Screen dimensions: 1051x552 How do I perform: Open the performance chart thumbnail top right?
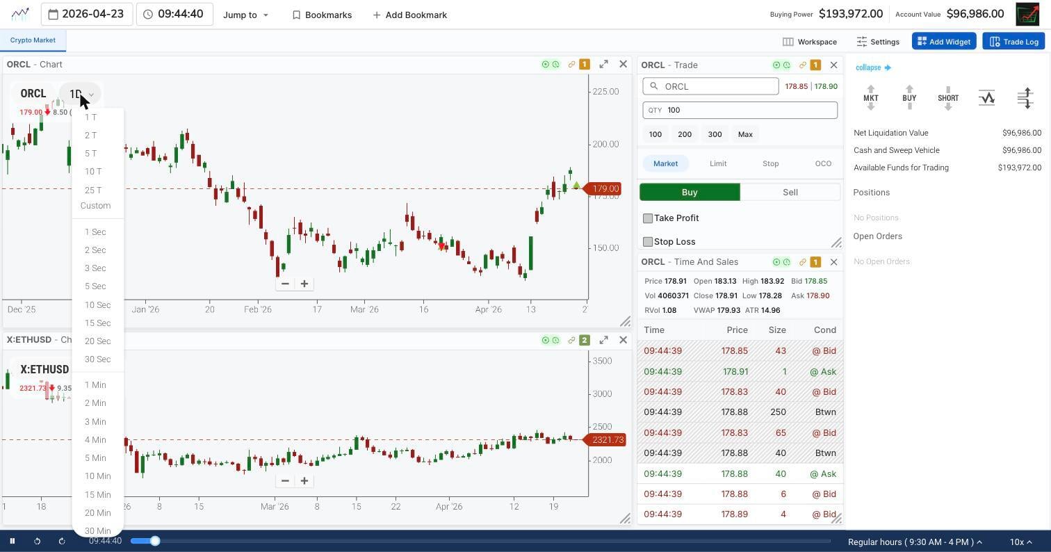[1027, 14]
